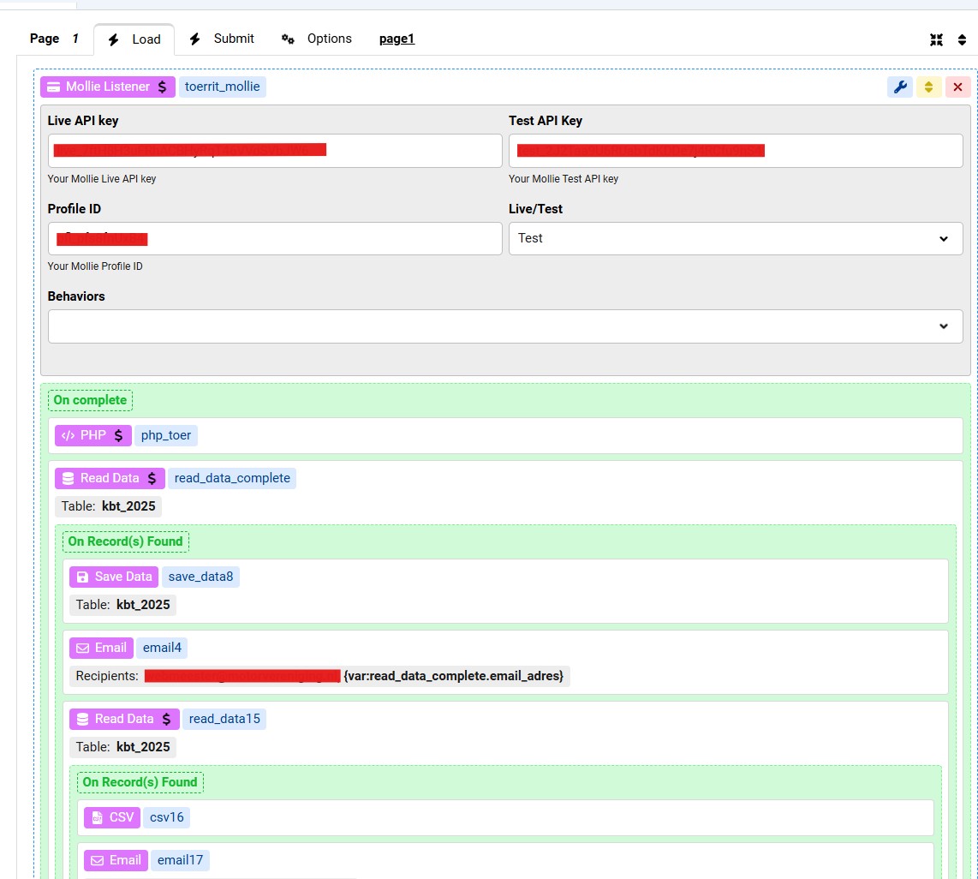This screenshot has width=978, height=879.
Task: Switch to the Submit tab
Action: (222, 39)
